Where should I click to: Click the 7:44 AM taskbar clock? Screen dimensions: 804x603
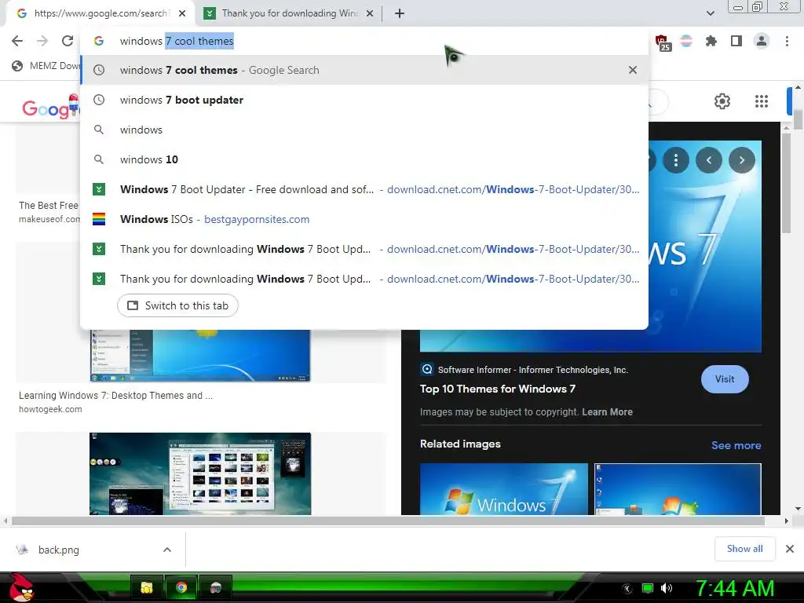pos(734,589)
